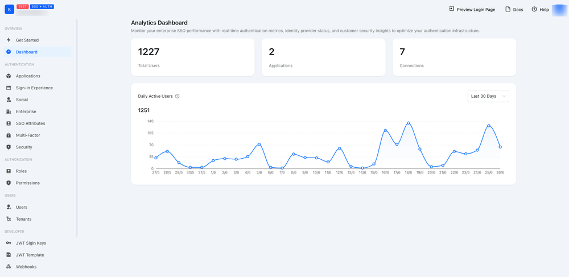Click the Help link in header
The image size is (569, 277).
[x=541, y=10]
